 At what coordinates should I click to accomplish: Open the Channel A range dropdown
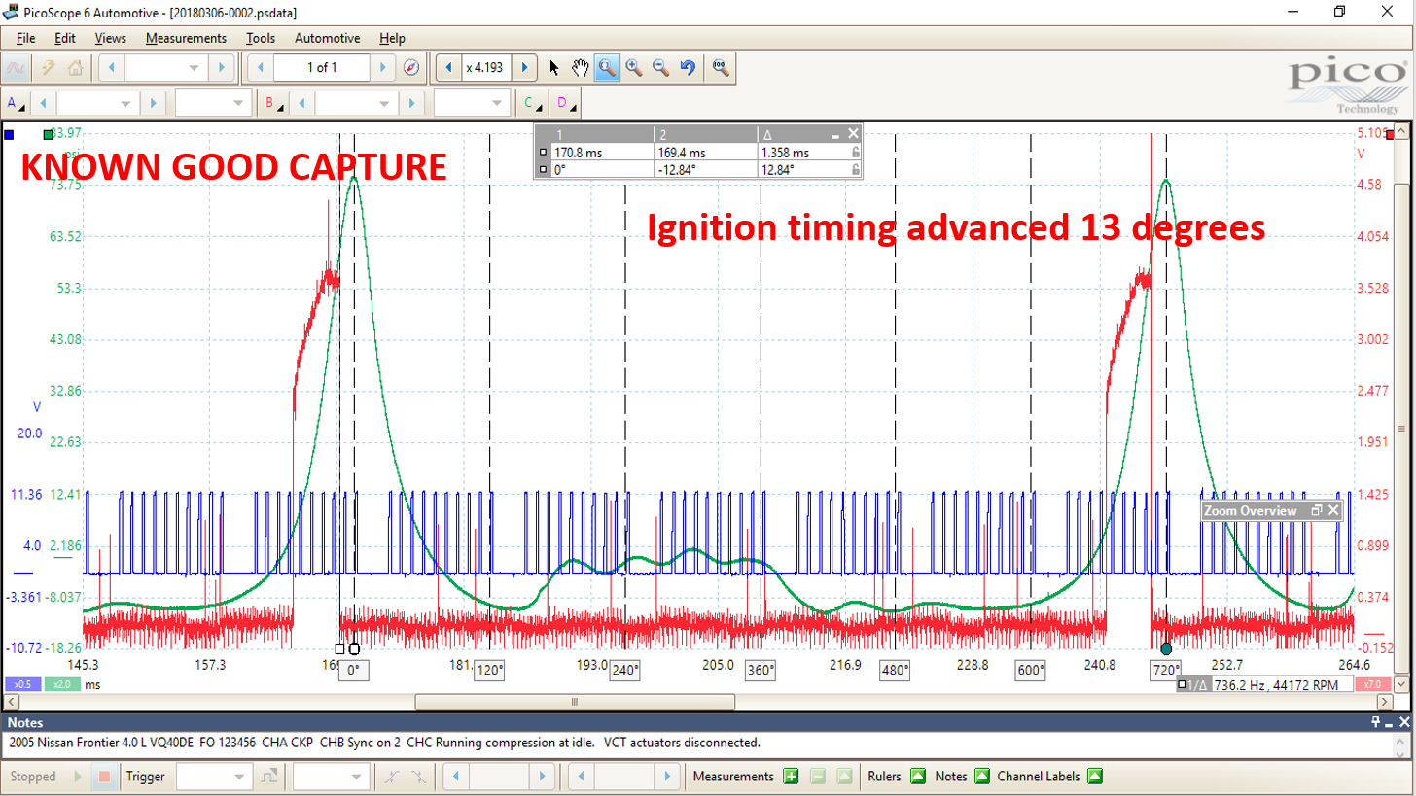98,102
